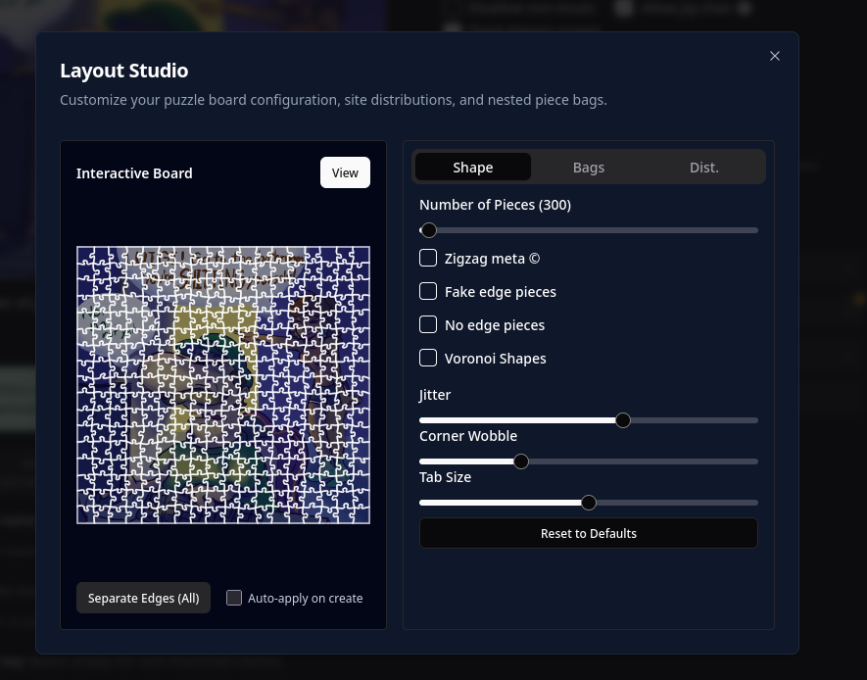Enable the Fake edge pieces checkbox

point(428,291)
